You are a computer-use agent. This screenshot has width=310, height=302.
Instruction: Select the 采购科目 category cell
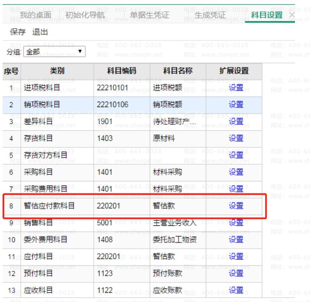(57, 172)
